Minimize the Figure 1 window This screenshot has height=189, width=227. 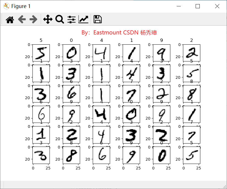pos(179,6)
